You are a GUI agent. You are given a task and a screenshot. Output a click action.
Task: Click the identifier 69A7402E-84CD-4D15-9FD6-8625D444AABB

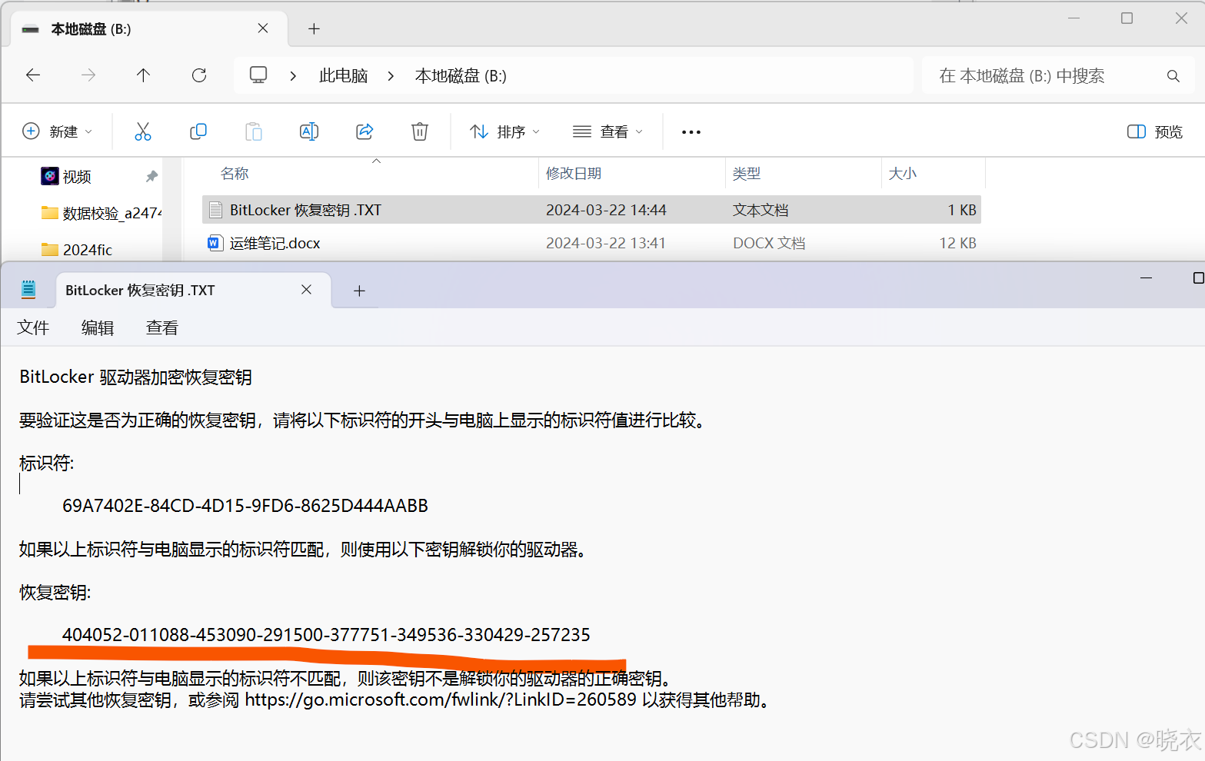tap(245, 506)
